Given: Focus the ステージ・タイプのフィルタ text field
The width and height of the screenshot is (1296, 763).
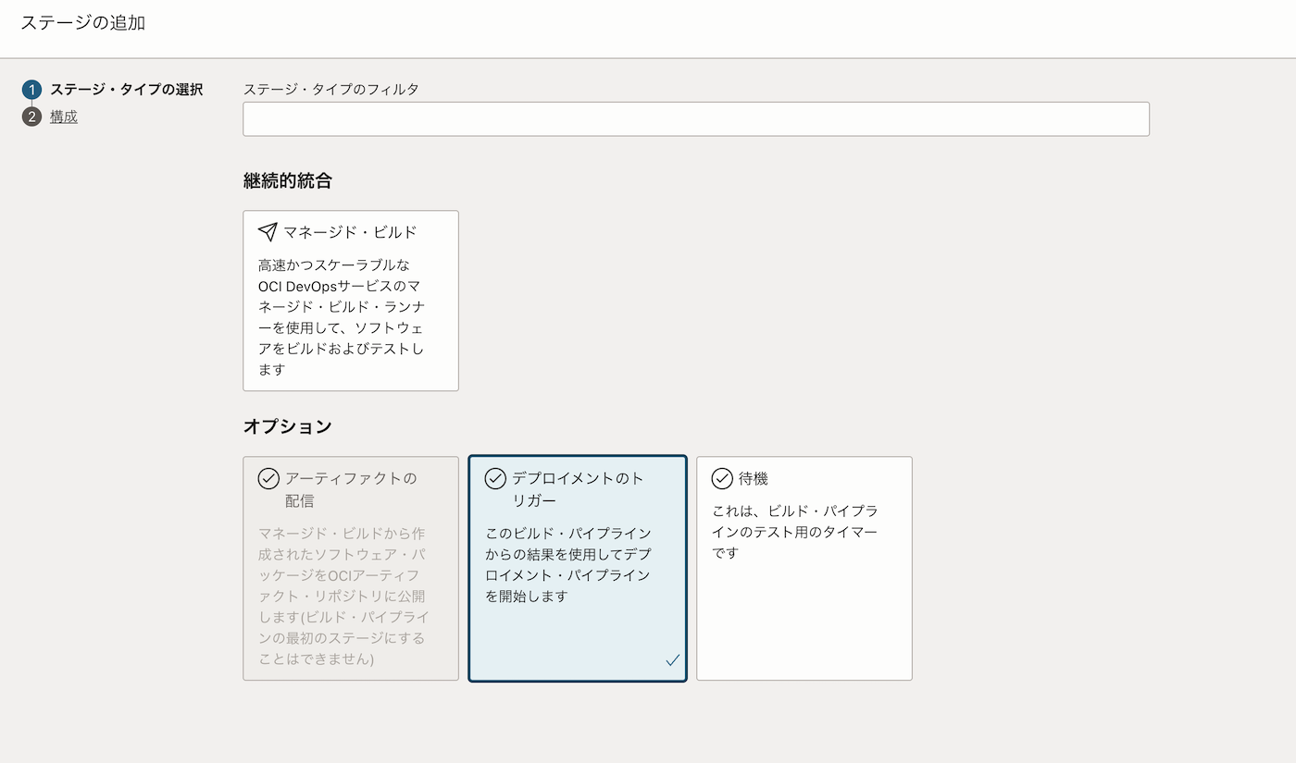Looking at the screenshot, I should [695, 119].
